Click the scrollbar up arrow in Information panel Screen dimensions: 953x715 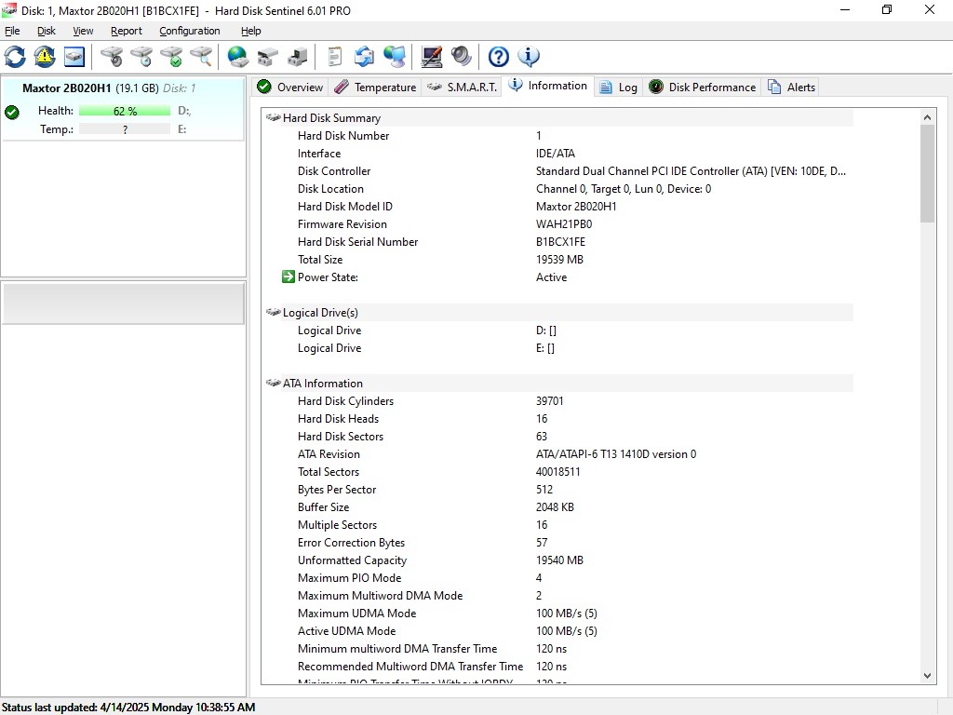pyautogui.click(x=927, y=116)
